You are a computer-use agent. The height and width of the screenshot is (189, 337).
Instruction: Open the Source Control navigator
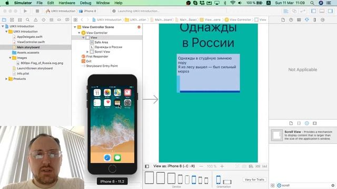tap(12, 20)
